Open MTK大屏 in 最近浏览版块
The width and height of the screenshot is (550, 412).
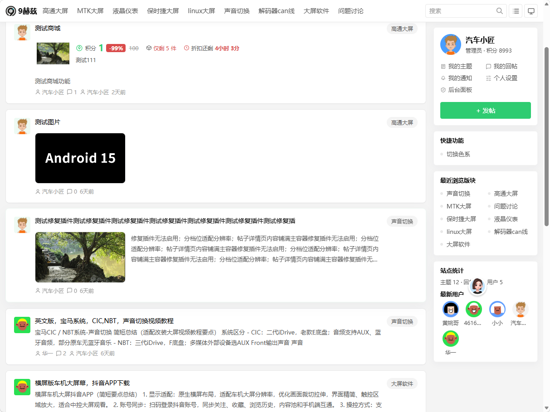coord(459,206)
